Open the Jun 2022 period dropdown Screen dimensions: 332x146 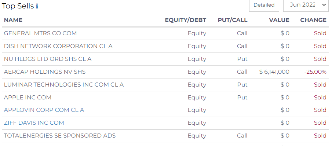[x=306, y=5]
